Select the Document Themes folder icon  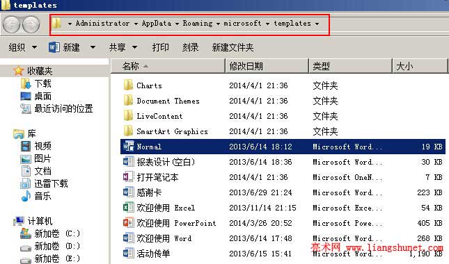[x=128, y=101]
